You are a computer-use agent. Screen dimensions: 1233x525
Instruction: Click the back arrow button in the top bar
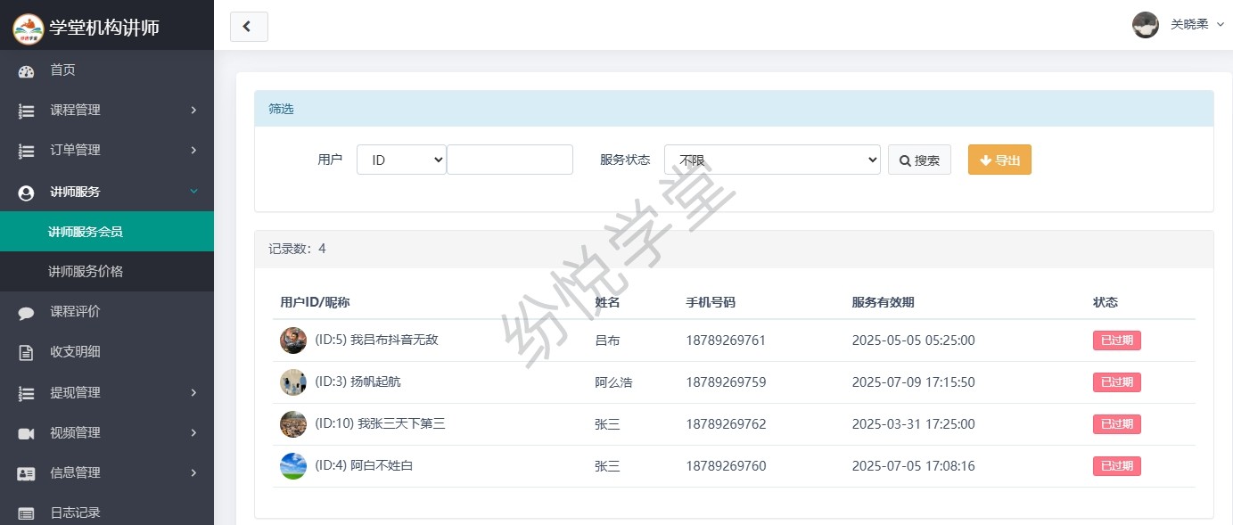coord(249,27)
